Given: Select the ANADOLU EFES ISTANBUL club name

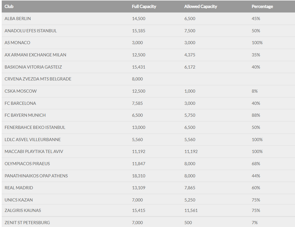Looking at the screenshot, I should click(31, 31).
